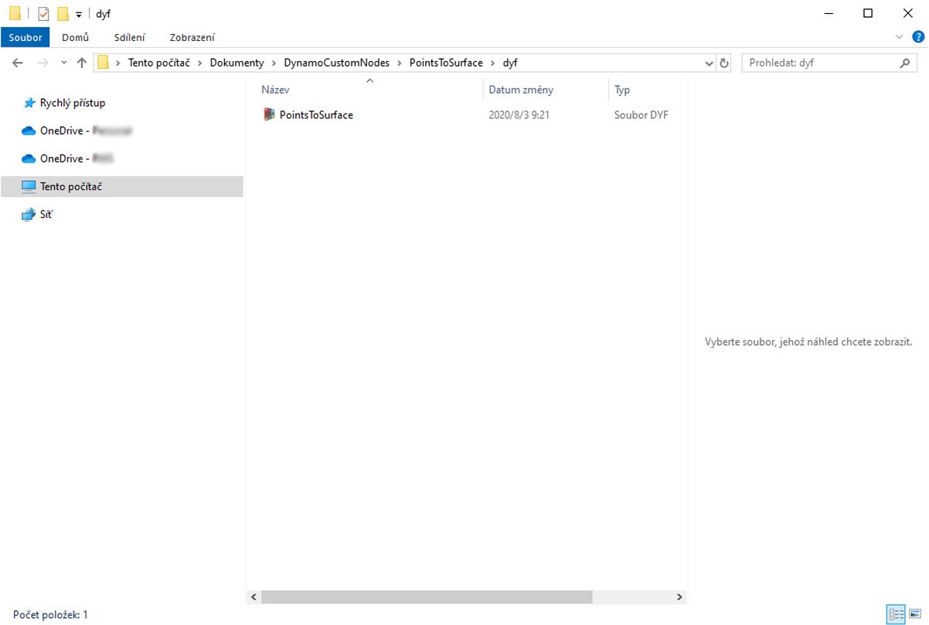This screenshot has width=929, height=625.
Task: Select Tento počítač in the navigation pane
Action: click(122, 186)
